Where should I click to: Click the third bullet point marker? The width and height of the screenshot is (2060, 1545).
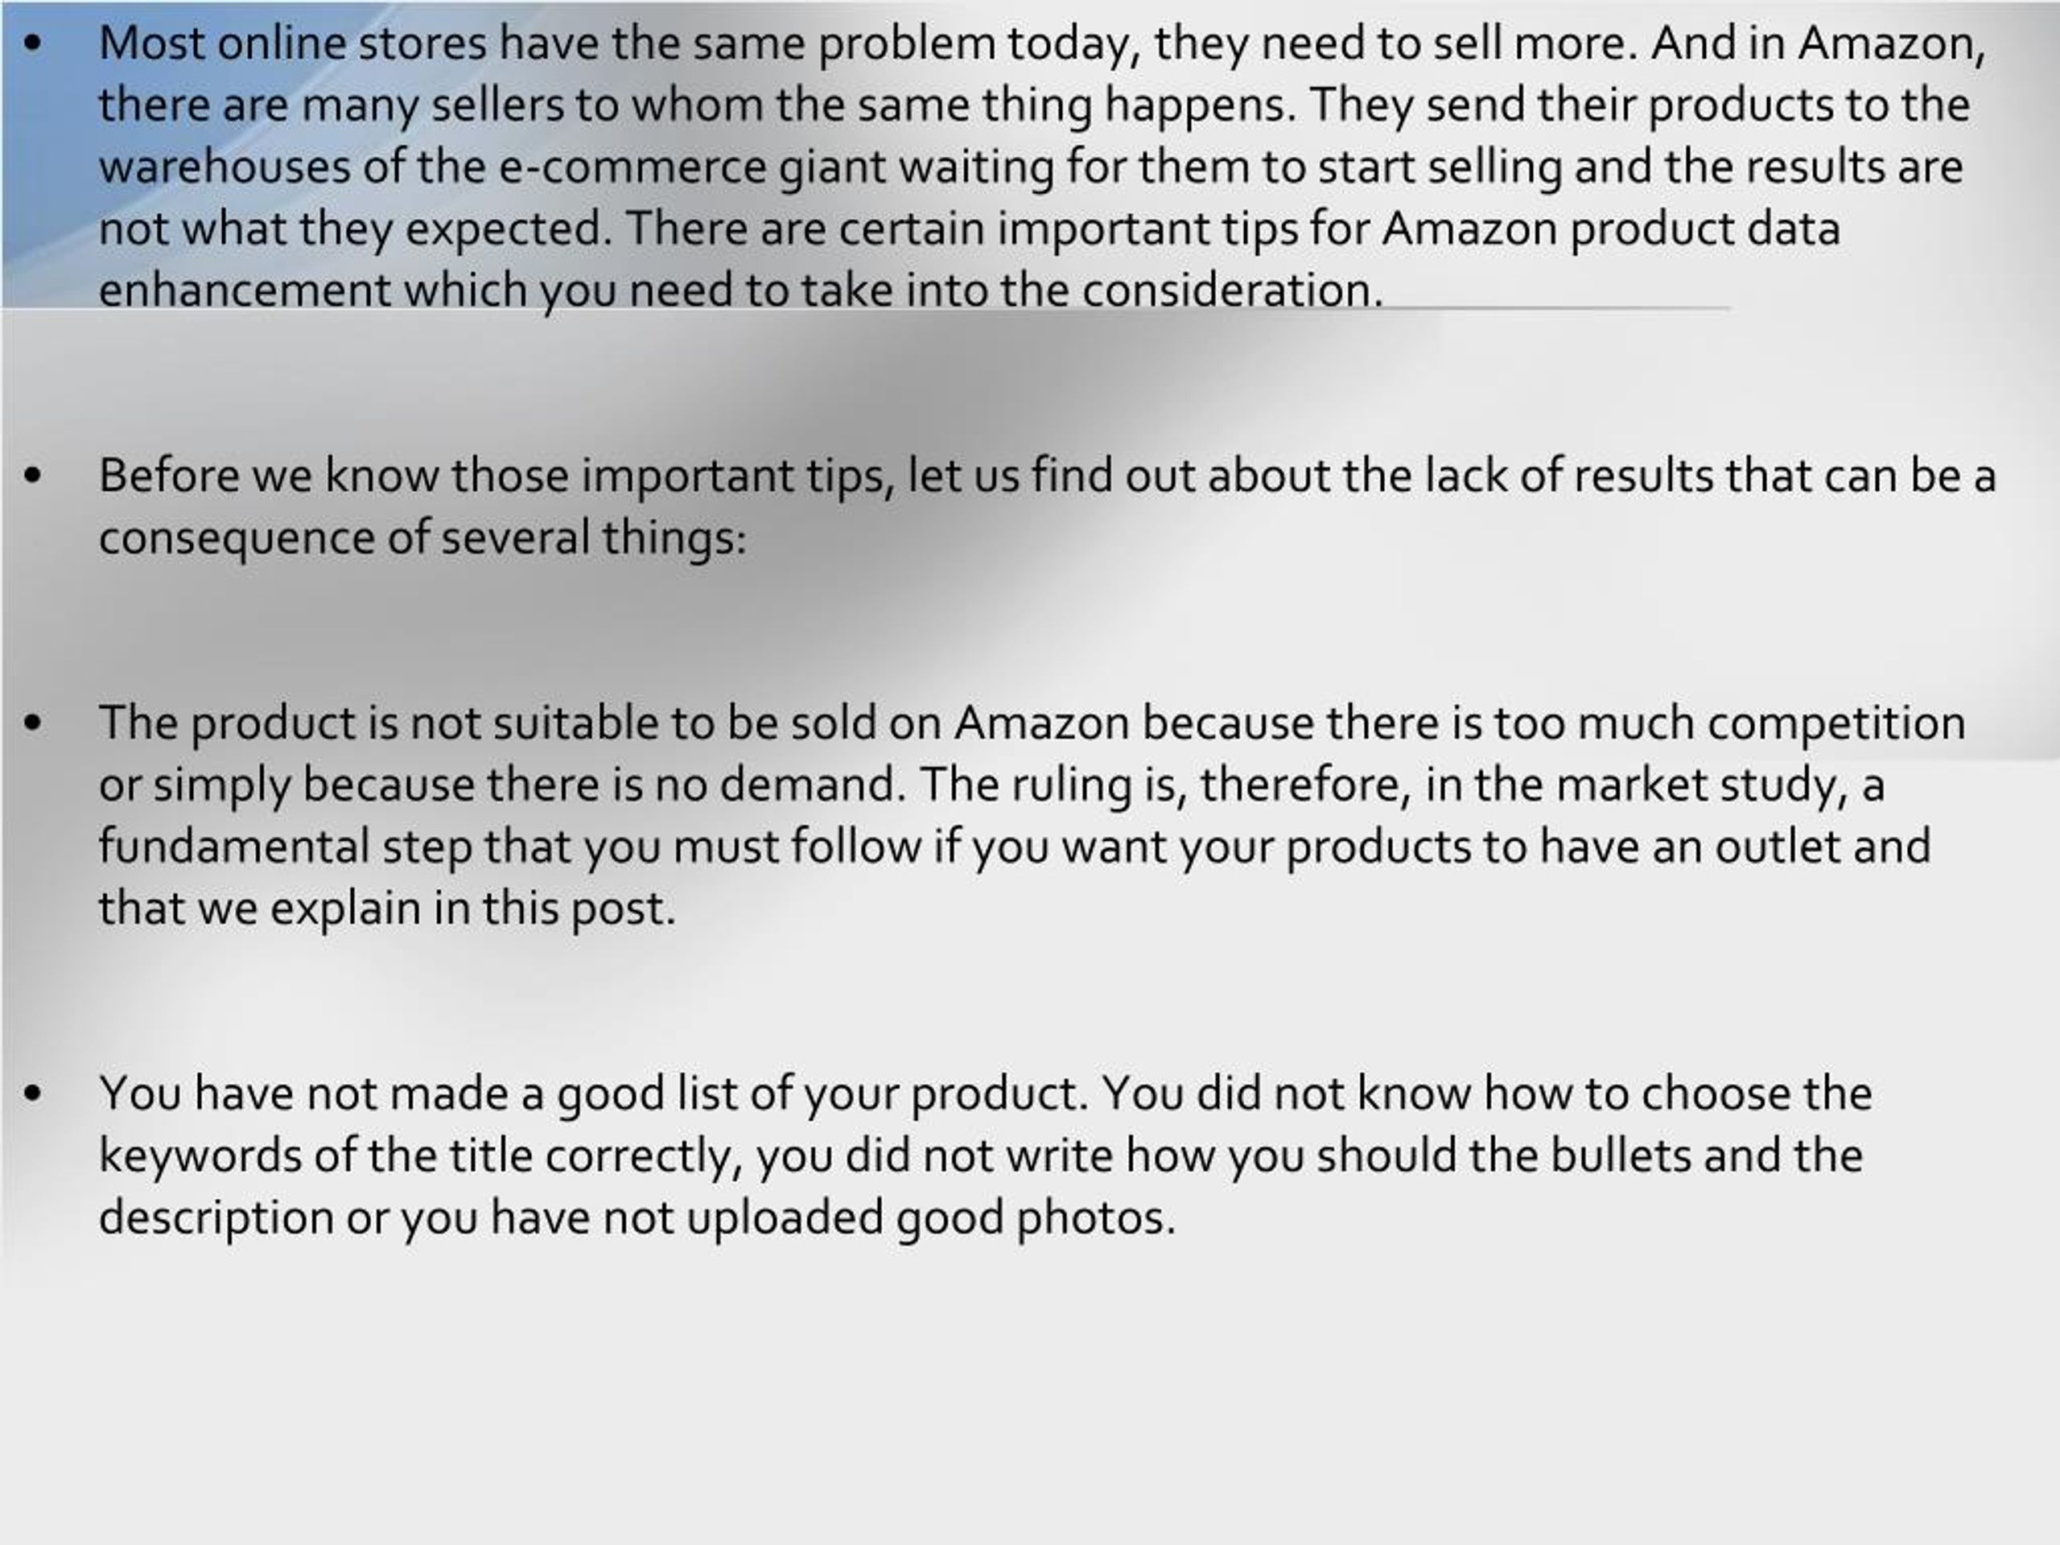pyautogui.click(x=33, y=723)
